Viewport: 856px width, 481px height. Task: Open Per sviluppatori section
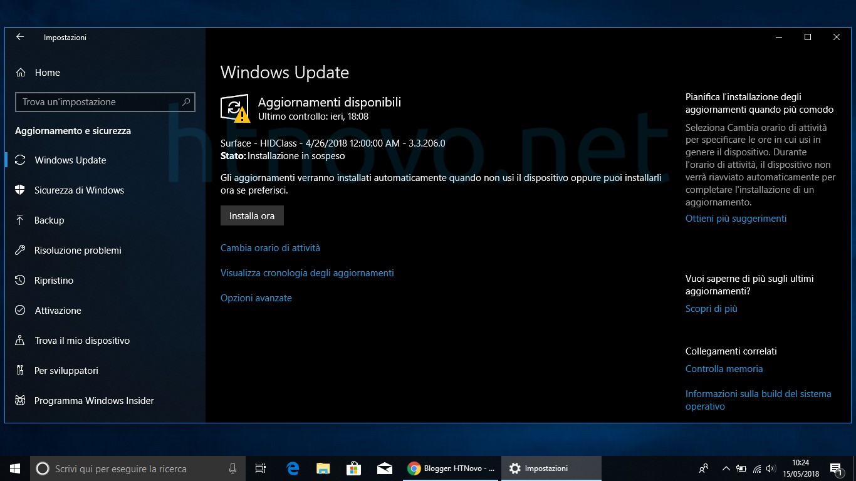(105, 371)
